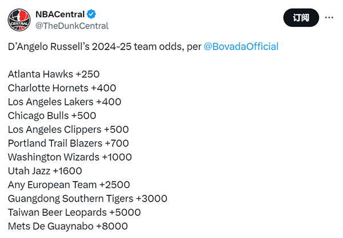Click the Atlanta Hawks +250 line
Viewport: 343px width, 238px height.
point(54,75)
